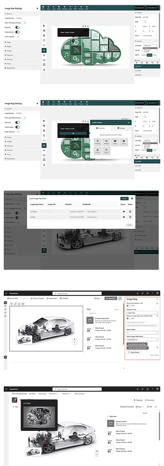The width and height of the screenshot is (164, 466).
Task: Click Web Part Title input field
Action: 142,312
